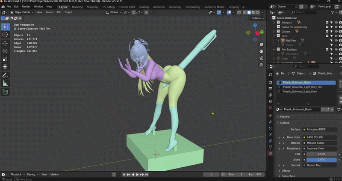Exclude the Aemeath collection via checkbox
Screen dimensions: 342x181
click(327, 23)
